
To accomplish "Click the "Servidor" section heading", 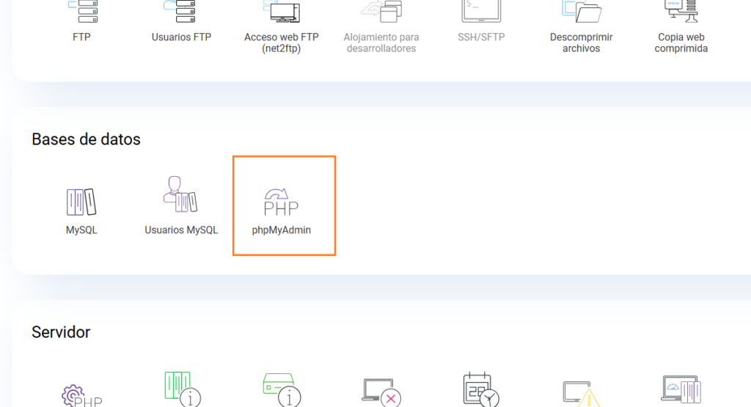I will [x=61, y=332].
